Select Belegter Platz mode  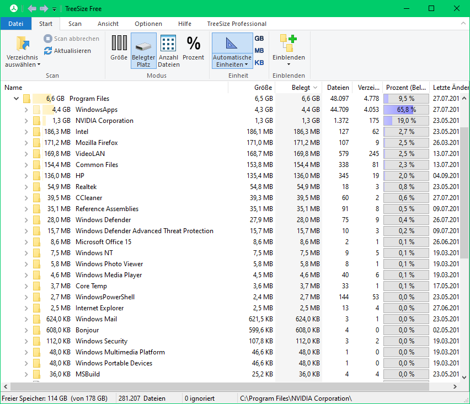(x=143, y=51)
